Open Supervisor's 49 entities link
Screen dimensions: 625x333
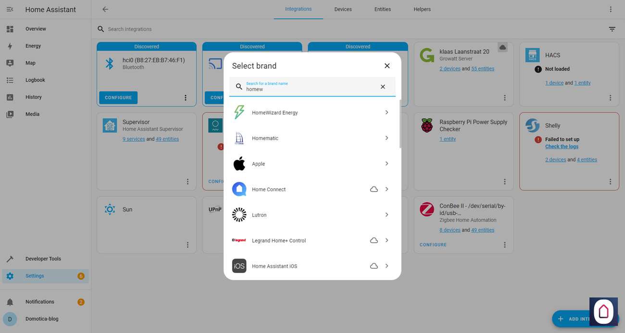pos(167,139)
